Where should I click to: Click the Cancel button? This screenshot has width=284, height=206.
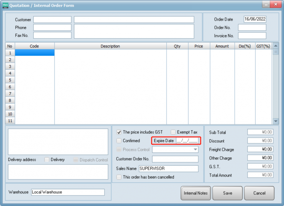(259, 193)
